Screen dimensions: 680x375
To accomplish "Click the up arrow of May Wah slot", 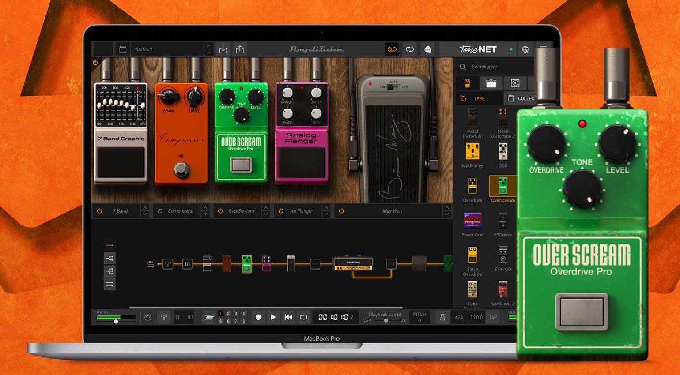I will point(447,207).
